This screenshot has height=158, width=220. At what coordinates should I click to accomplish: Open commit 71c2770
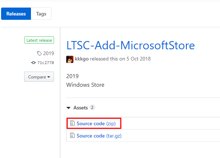click(46, 63)
